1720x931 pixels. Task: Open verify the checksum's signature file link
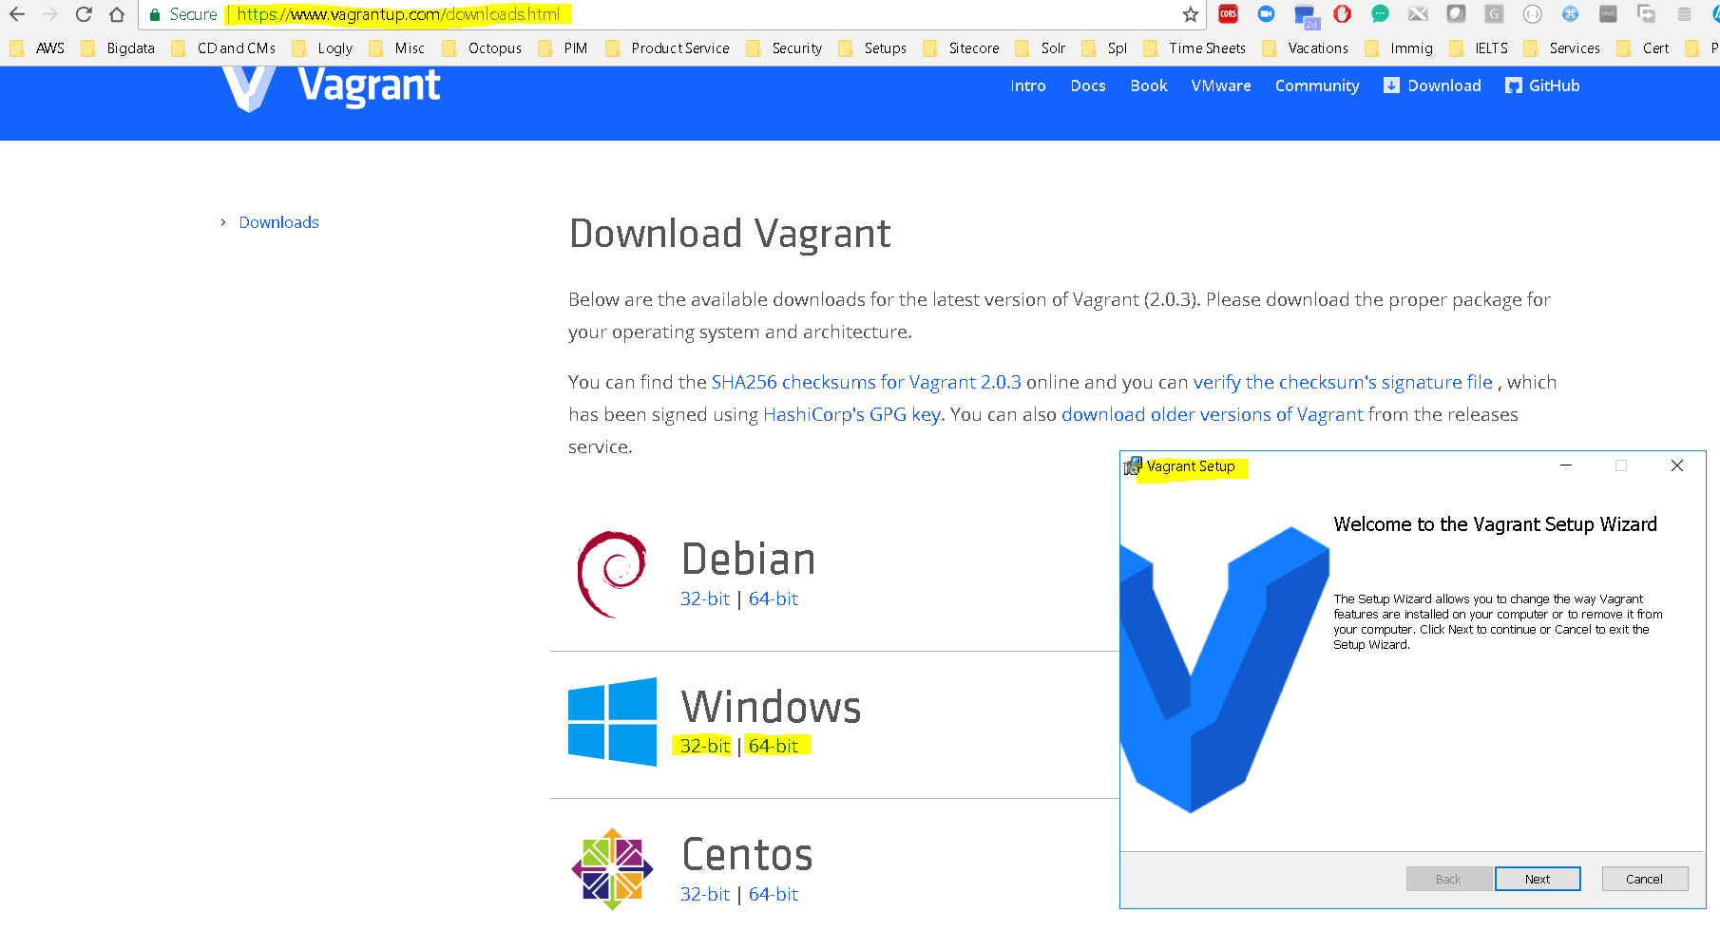click(1343, 382)
